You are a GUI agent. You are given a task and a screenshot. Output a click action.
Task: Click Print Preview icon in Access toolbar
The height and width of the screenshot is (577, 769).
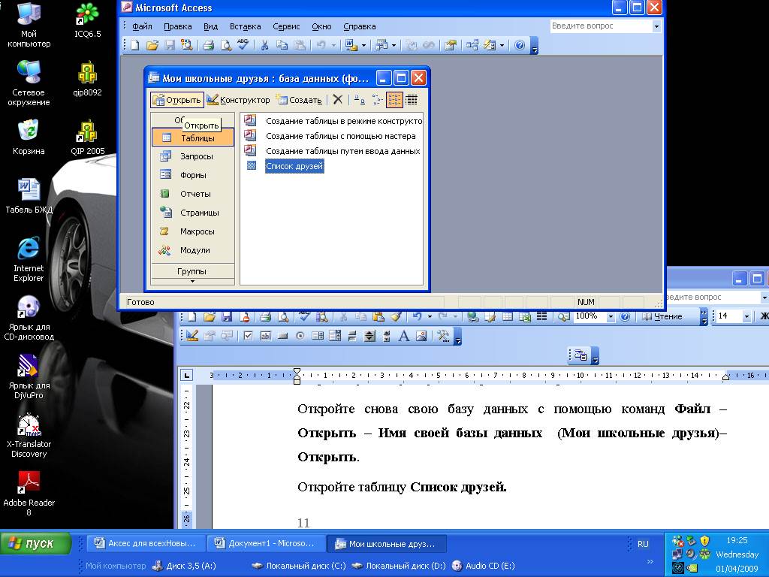click(x=225, y=46)
